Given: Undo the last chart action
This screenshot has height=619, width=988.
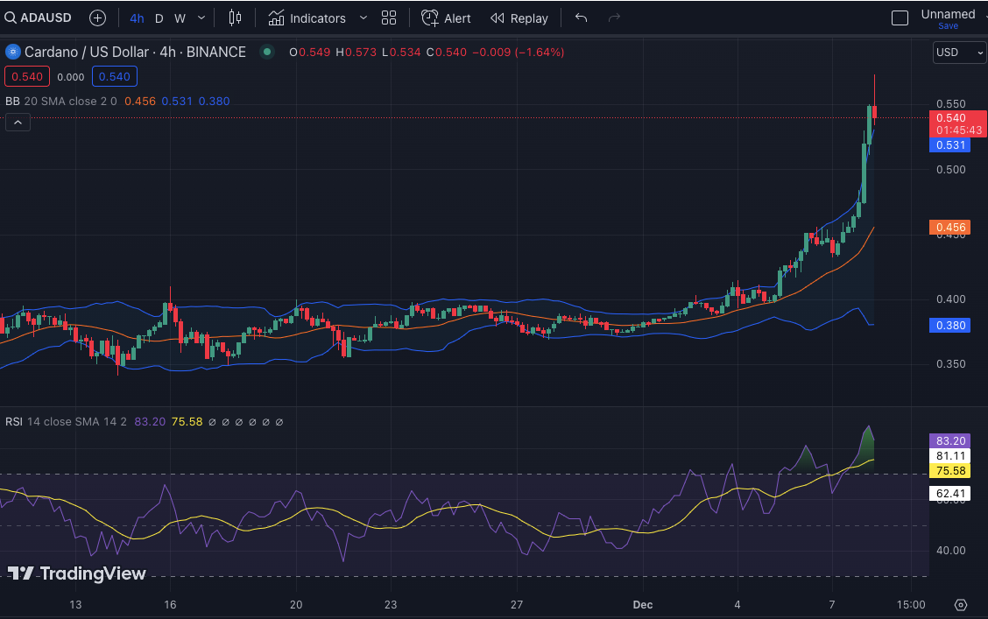Looking at the screenshot, I should click(x=582, y=18).
